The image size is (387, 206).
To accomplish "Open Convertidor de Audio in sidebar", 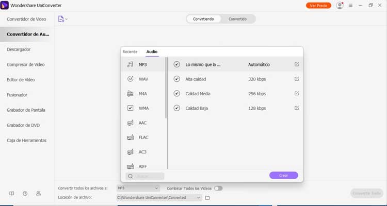I will click(x=28, y=35).
